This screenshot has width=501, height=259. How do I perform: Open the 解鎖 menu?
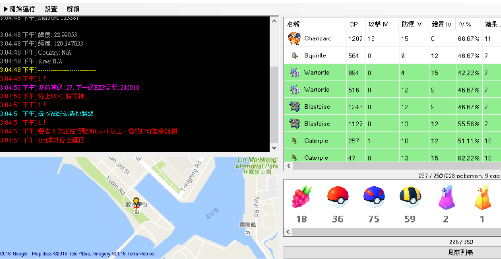pos(73,9)
